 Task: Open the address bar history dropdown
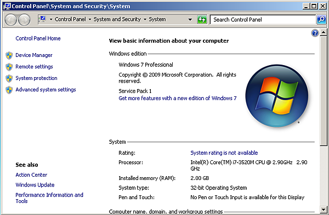190,20
